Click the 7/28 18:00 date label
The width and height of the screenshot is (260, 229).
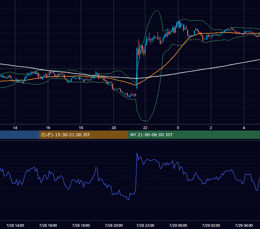pyautogui.click(x=81, y=225)
